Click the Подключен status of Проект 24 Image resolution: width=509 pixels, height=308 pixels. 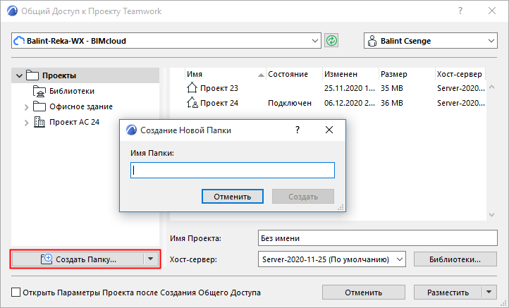(290, 103)
